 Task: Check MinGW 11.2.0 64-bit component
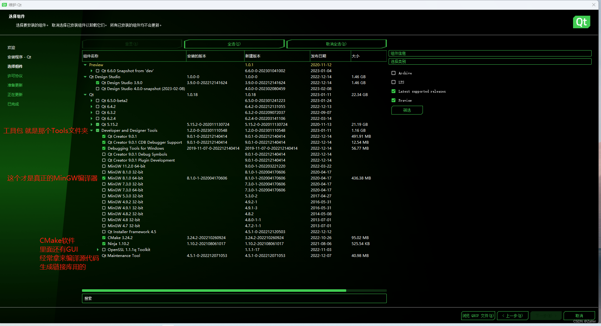click(104, 166)
